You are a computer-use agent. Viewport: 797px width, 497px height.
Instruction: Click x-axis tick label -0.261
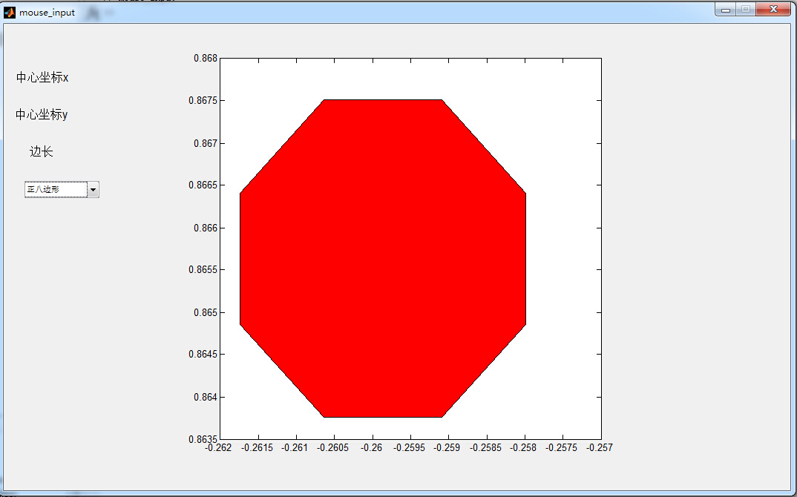(295, 448)
